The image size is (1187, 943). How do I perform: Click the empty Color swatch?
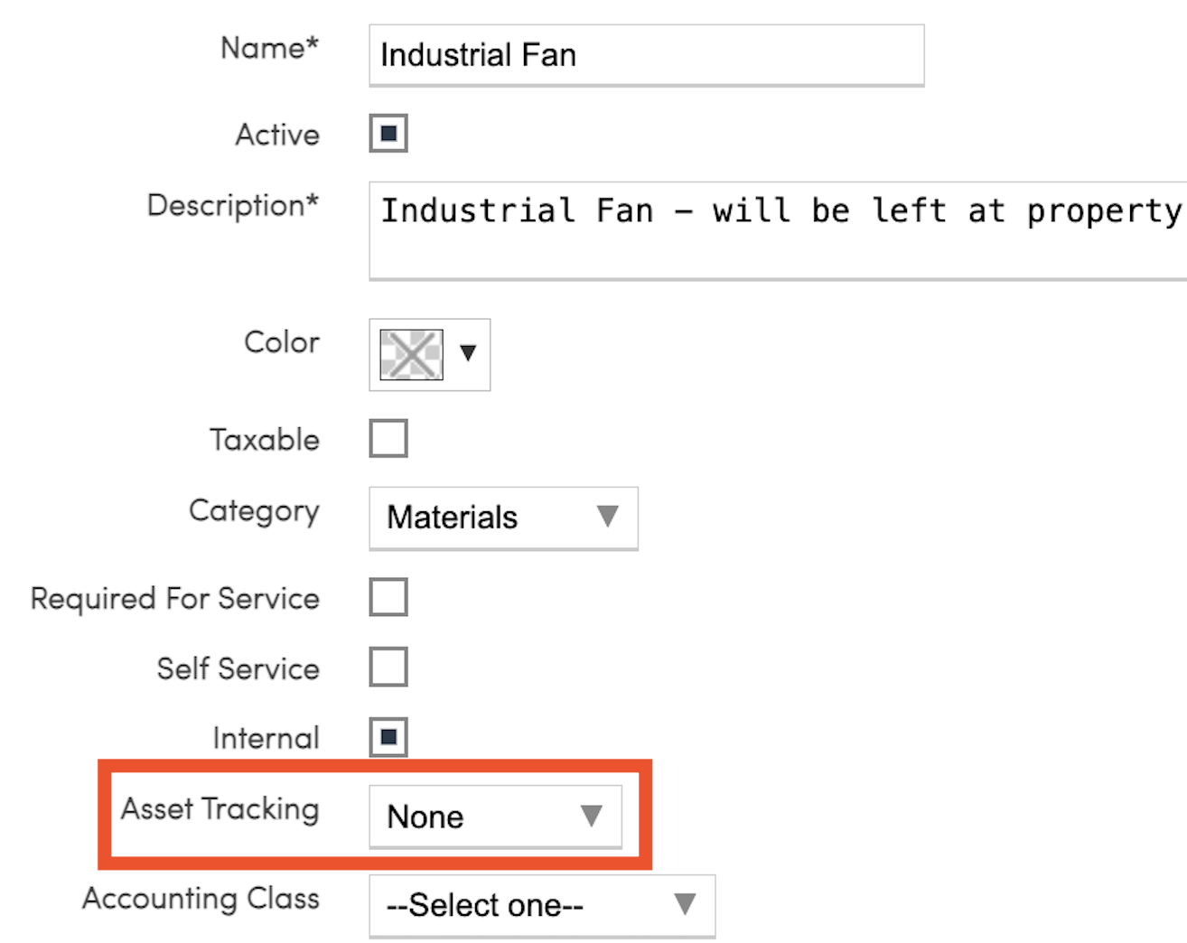(411, 354)
